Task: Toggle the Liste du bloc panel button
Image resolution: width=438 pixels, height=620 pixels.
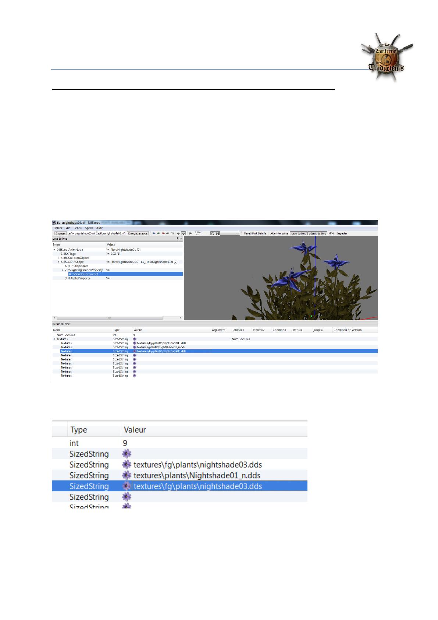Action: 298,233
